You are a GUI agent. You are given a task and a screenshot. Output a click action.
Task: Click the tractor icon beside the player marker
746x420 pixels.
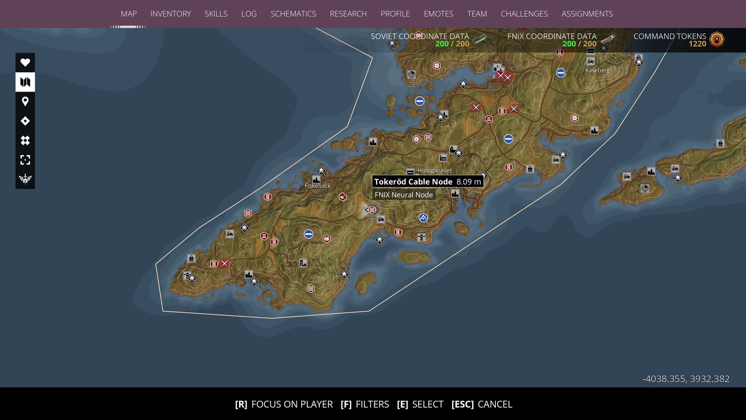381,219
